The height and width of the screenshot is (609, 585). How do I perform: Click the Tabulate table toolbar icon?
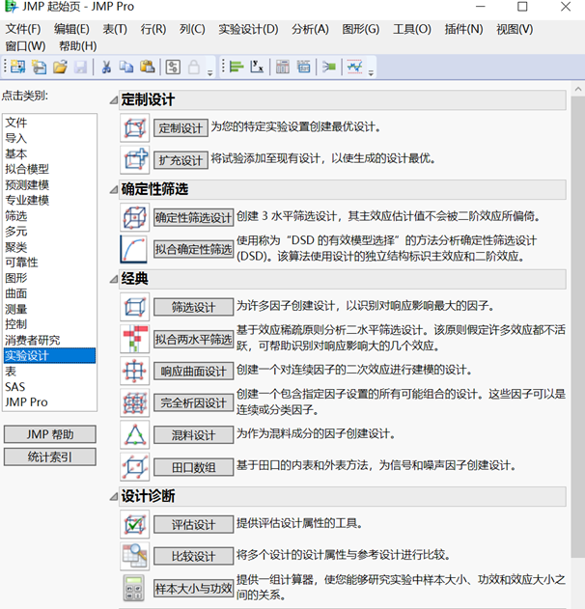(283, 67)
